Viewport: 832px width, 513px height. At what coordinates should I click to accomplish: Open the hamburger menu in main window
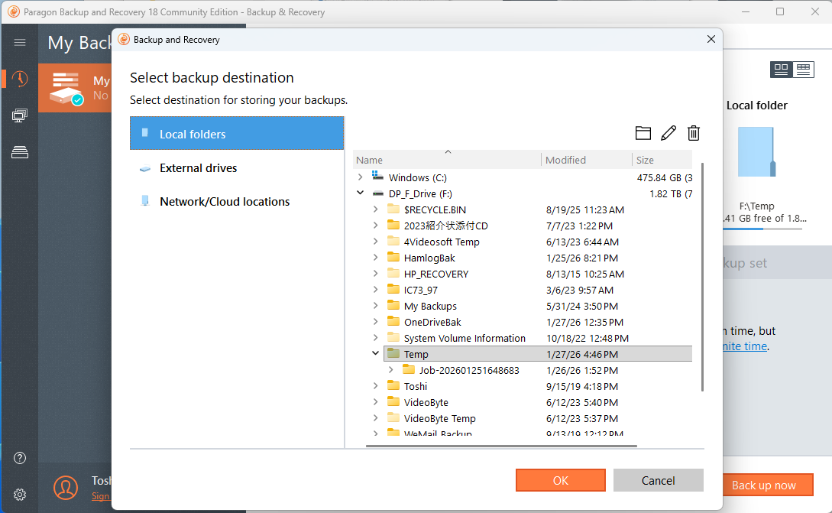20,42
